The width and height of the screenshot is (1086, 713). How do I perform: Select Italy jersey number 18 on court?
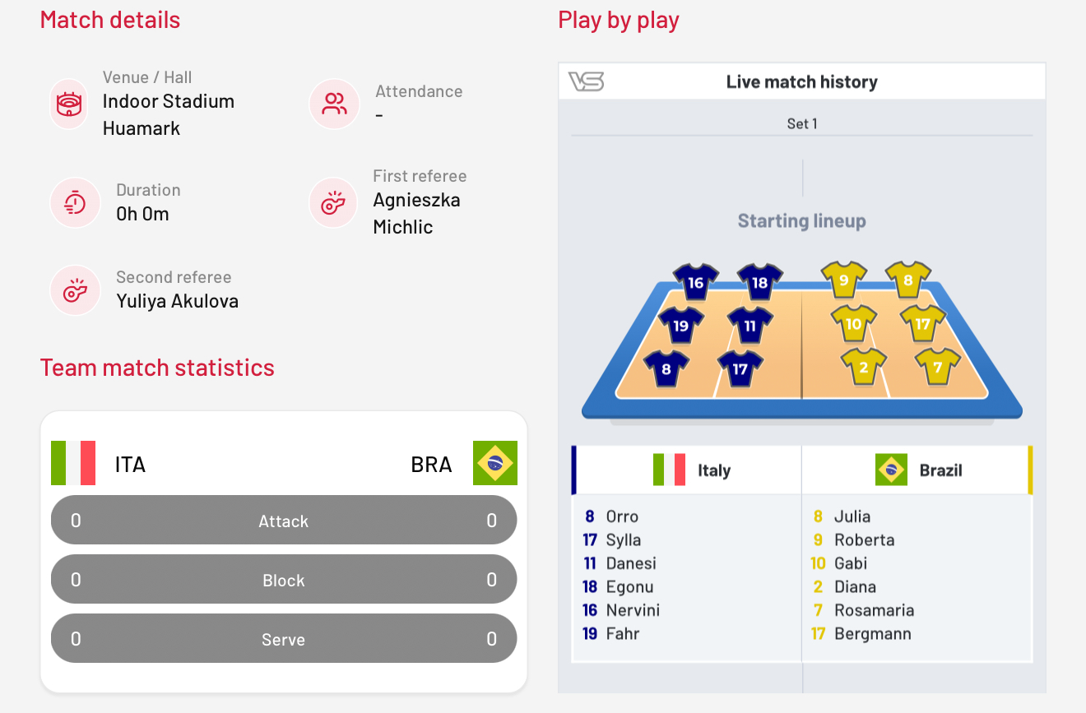[x=759, y=281]
